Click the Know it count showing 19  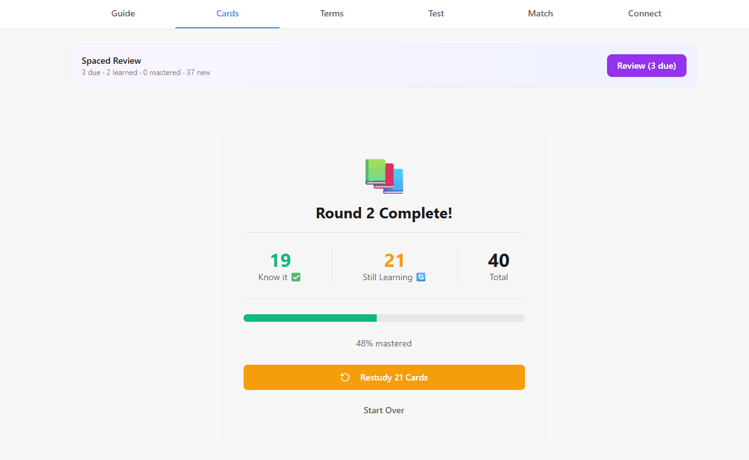click(282, 260)
